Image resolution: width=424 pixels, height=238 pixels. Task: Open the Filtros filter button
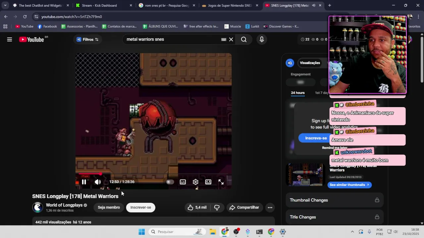click(x=87, y=39)
